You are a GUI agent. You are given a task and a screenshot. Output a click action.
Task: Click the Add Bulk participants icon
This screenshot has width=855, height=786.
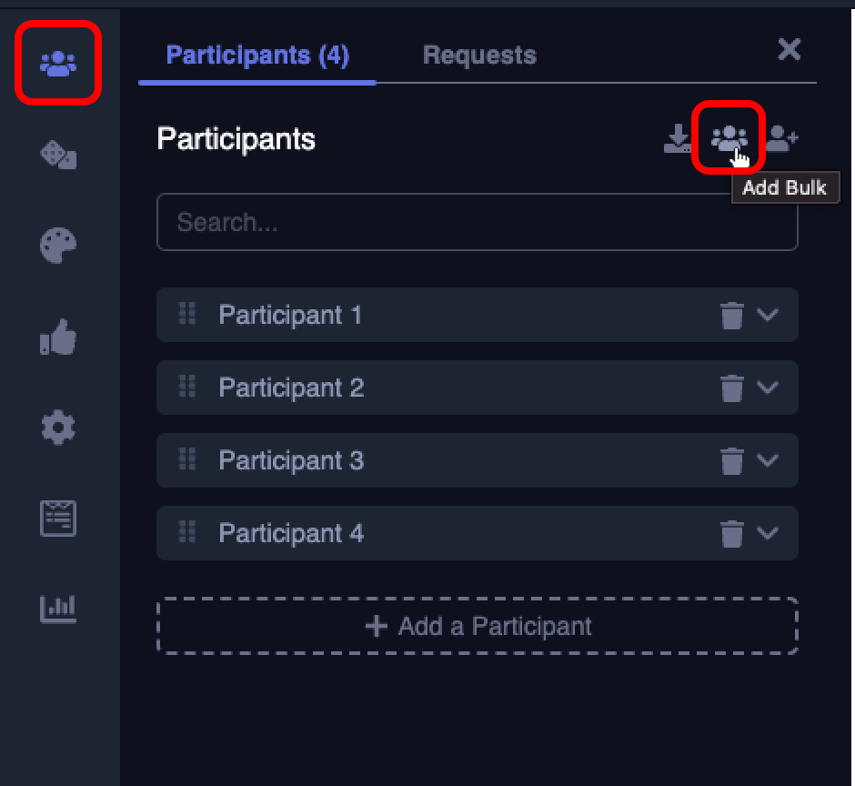[x=729, y=138]
